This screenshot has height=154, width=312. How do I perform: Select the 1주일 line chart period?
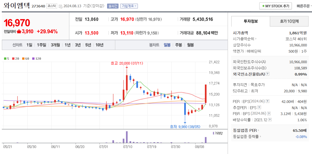[x=42, y=45]
